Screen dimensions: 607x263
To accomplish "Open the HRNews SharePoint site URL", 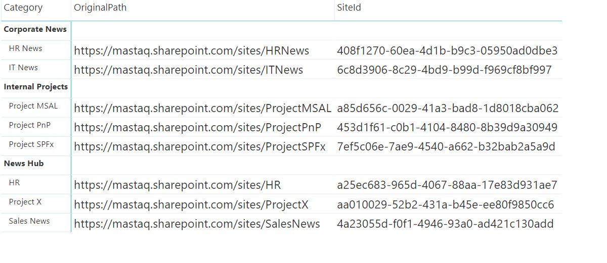I will 191,51.
